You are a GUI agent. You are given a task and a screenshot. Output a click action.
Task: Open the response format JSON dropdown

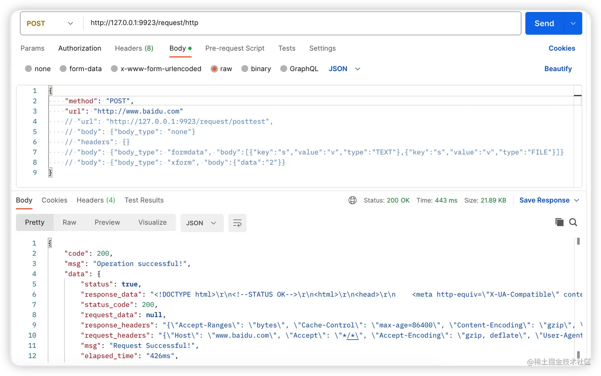click(202, 223)
